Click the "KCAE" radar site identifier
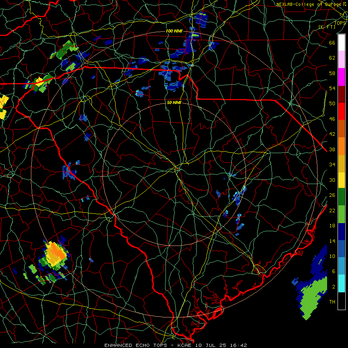The height and width of the screenshot is (348, 348). pyautogui.click(x=185, y=345)
